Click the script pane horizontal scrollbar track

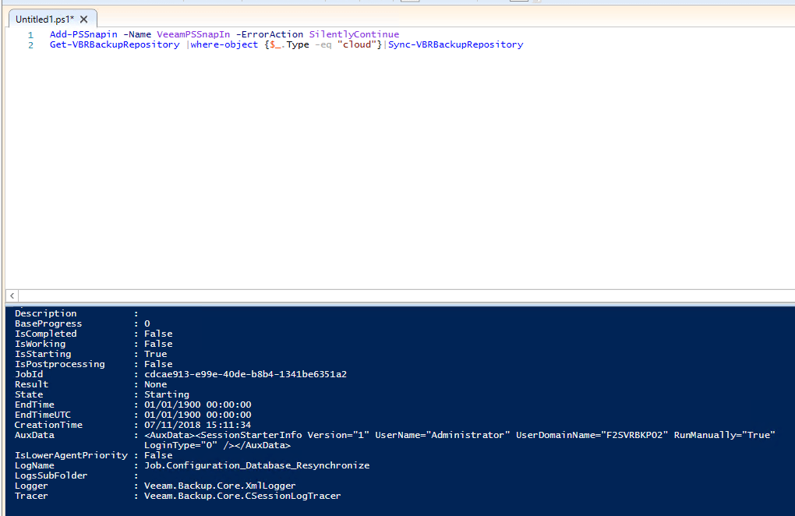[390, 296]
